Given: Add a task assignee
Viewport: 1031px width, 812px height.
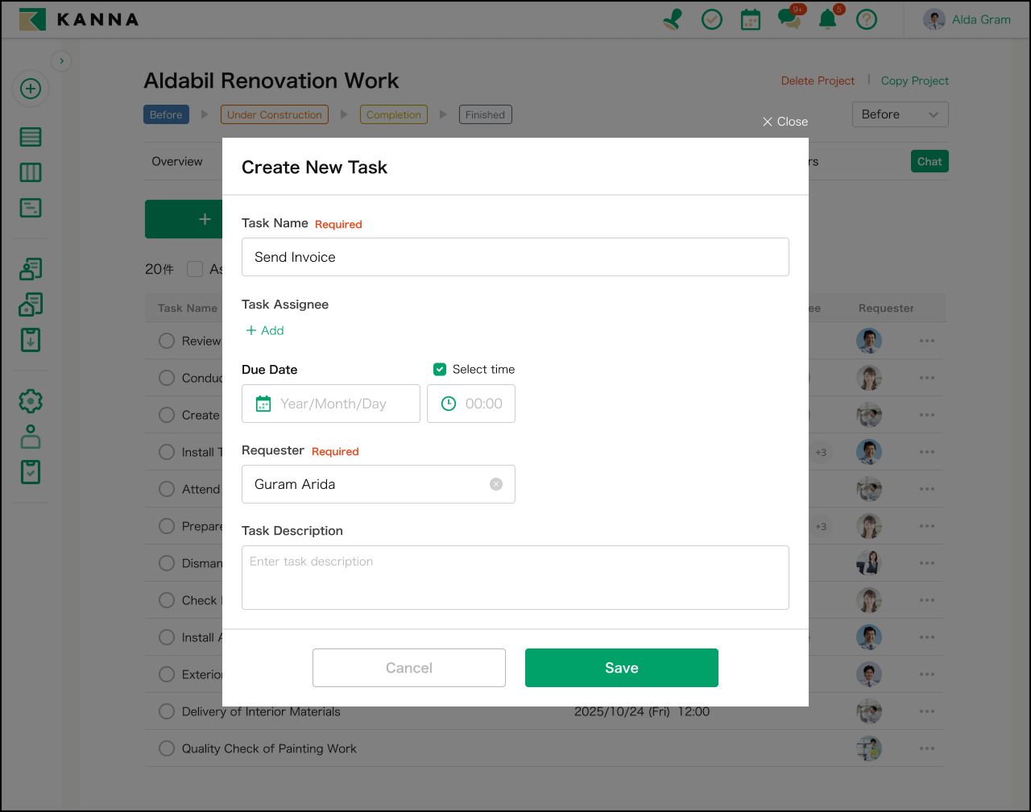Looking at the screenshot, I should [x=265, y=330].
